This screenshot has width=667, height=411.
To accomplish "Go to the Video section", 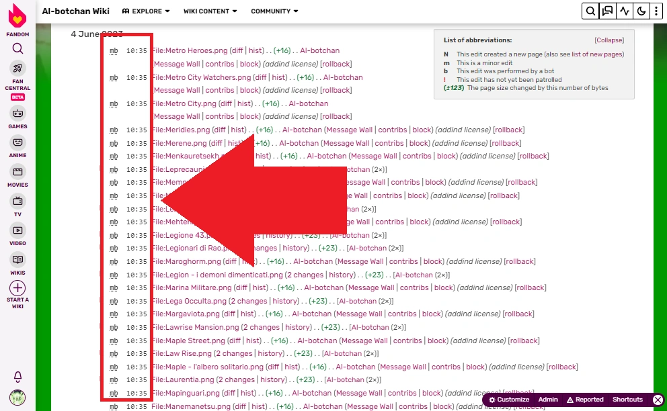I will click(x=17, y=234).
